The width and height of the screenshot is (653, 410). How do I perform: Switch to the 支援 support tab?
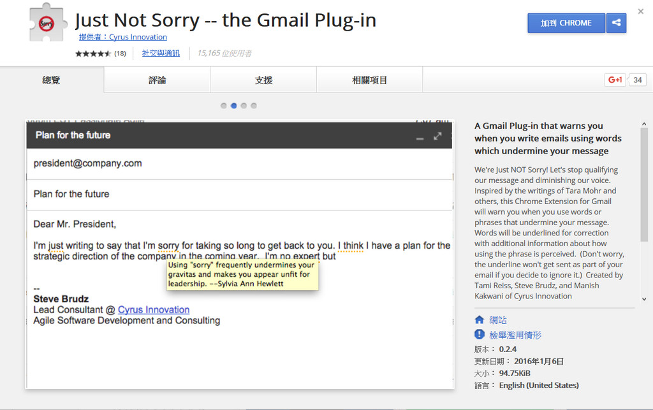click(x=263, y=80)
